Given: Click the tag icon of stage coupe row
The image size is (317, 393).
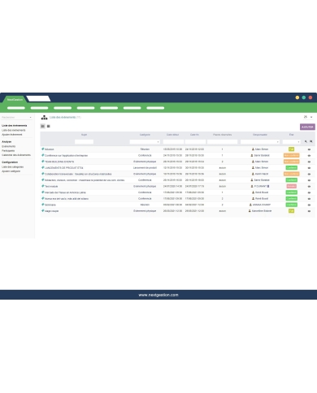Looking at the screenshot, I should coord(42,211).
